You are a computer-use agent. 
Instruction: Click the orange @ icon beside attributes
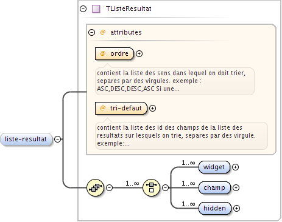[x=103, y=32]
